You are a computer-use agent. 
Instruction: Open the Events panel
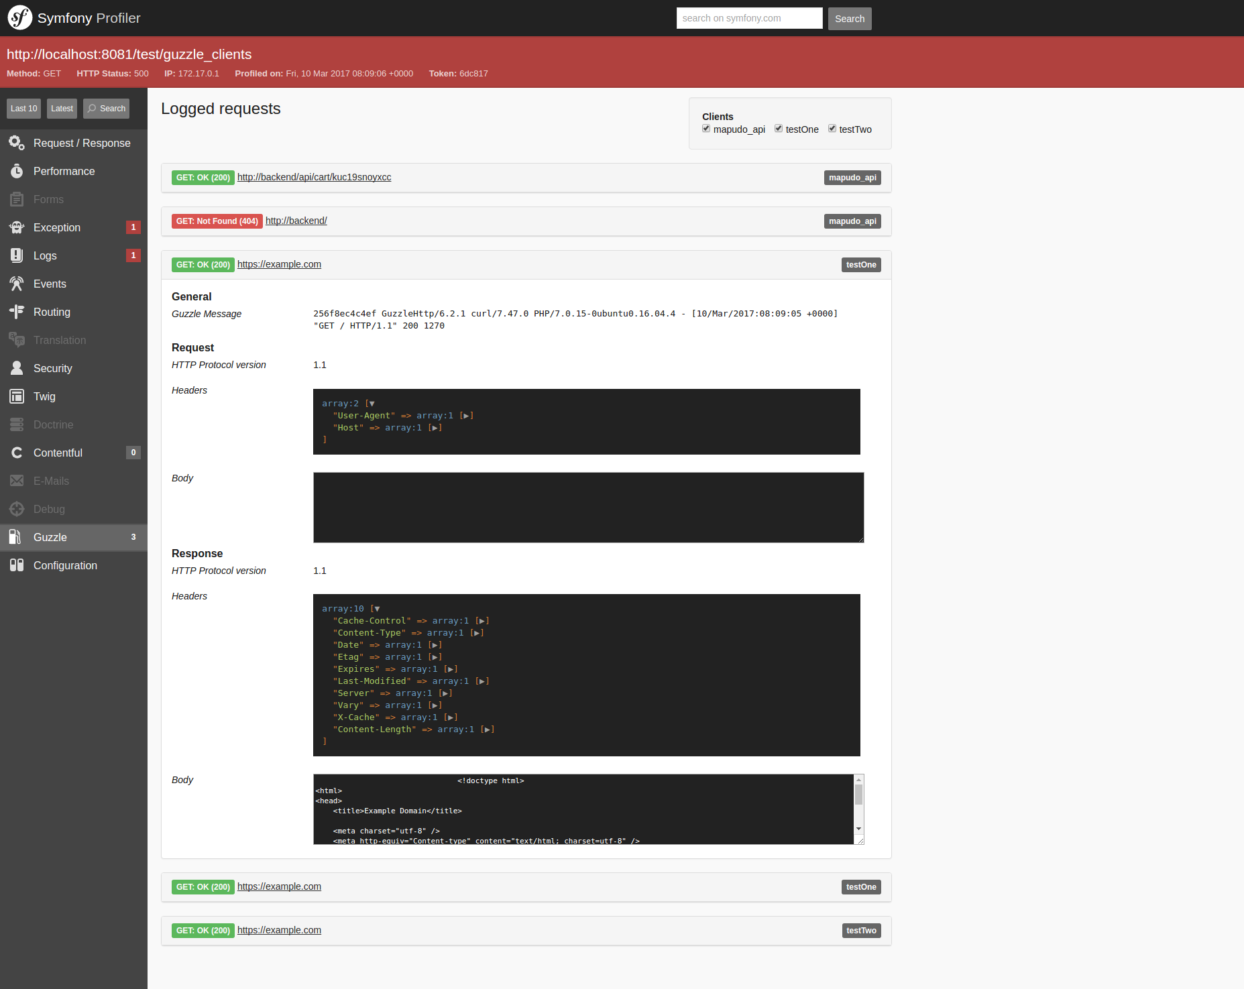(74, 284)
